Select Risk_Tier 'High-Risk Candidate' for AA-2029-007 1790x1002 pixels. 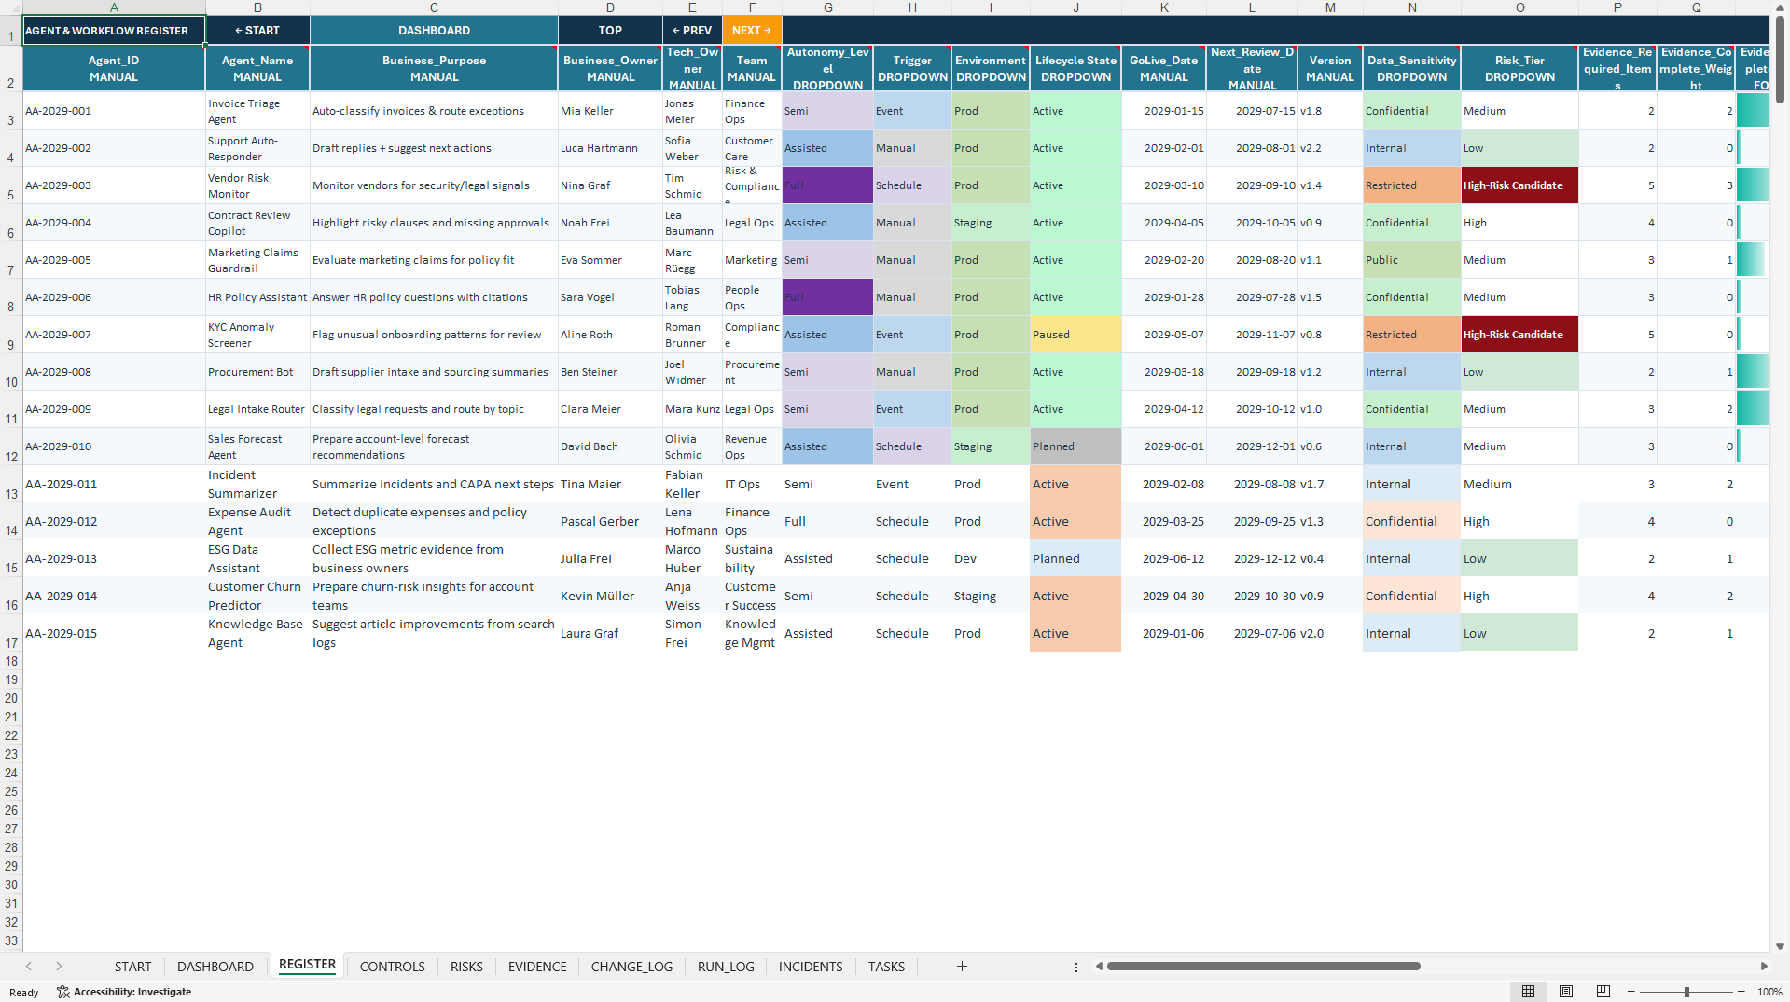pos(1519,335)
